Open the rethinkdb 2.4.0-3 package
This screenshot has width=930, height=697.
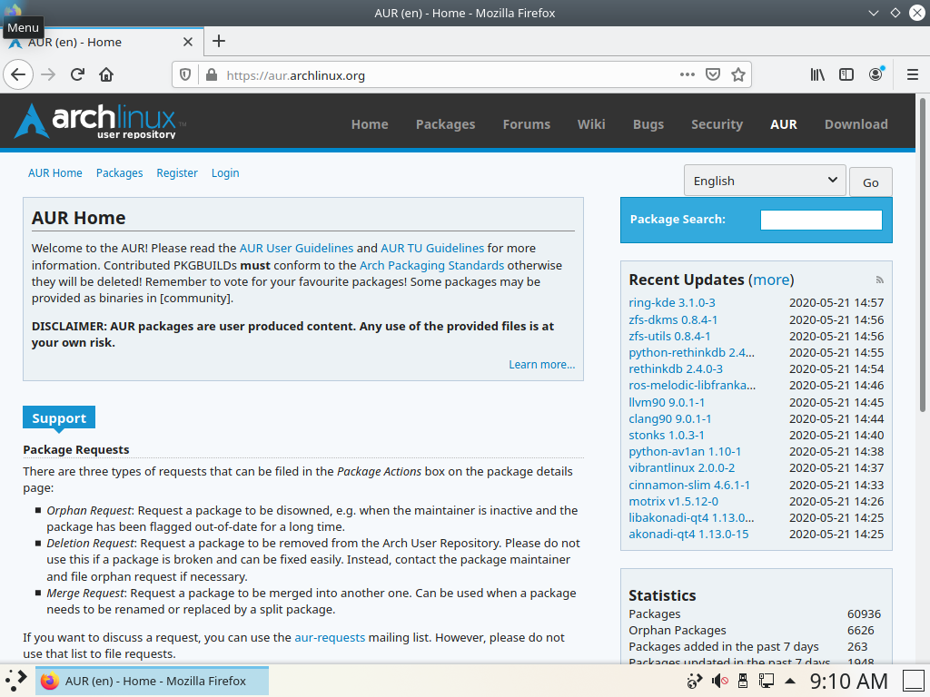[676, 369]
